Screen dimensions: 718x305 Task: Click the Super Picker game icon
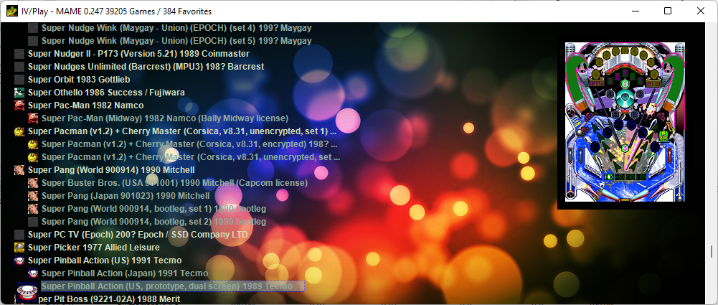coord(19,248)
